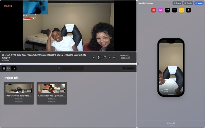
Task: Click the iPhone 15 device label
Action: tap(171, 123)
